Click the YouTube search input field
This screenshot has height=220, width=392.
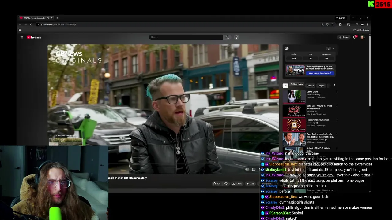186,37
